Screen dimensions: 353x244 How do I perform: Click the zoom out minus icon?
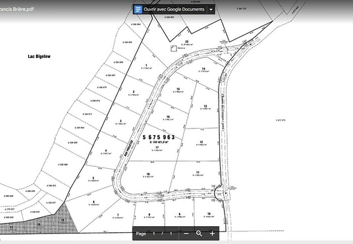[x=186, y=233]
